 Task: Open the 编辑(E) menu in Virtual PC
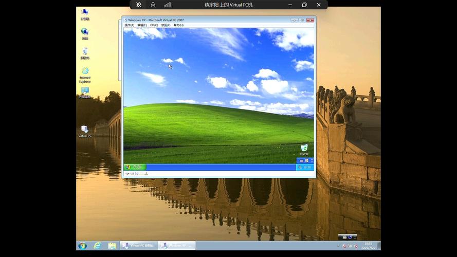(x=141, y=25)
